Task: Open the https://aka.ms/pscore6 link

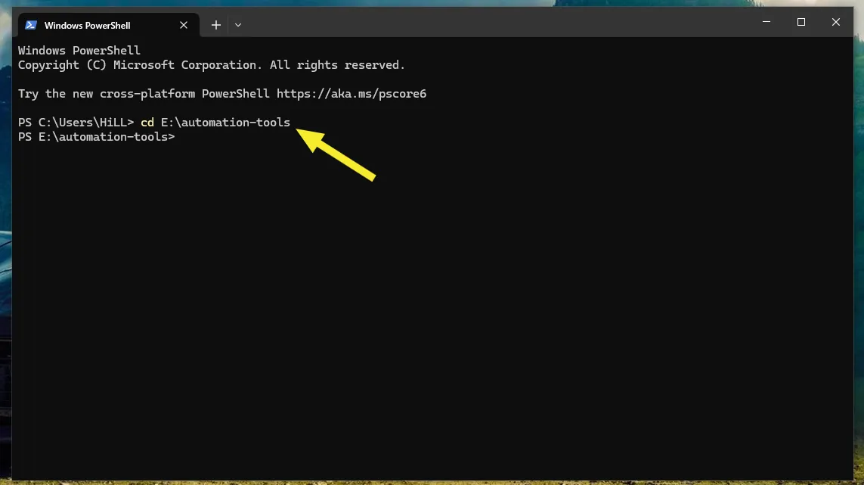Action: [x=351, y=94]
